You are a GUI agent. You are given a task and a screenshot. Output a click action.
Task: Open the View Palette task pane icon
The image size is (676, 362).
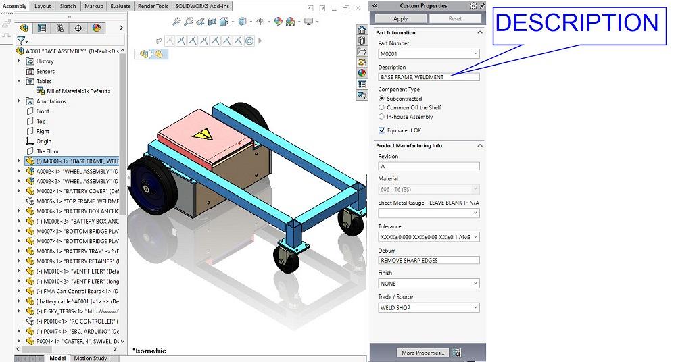[x=362, y=63]
